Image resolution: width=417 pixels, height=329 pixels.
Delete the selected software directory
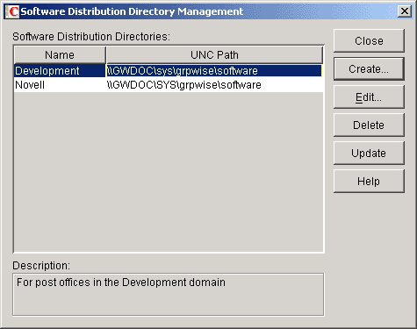[x=369, y=125]
